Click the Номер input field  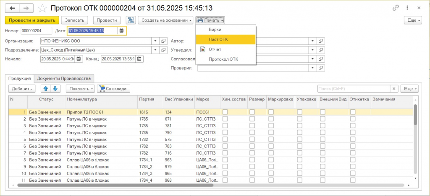tap(36, 31)
